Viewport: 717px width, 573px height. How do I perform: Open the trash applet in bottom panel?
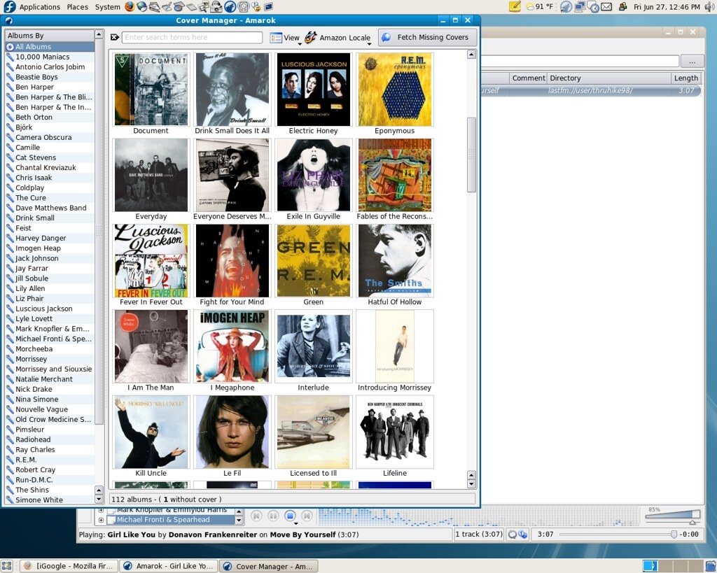point(711,566)
